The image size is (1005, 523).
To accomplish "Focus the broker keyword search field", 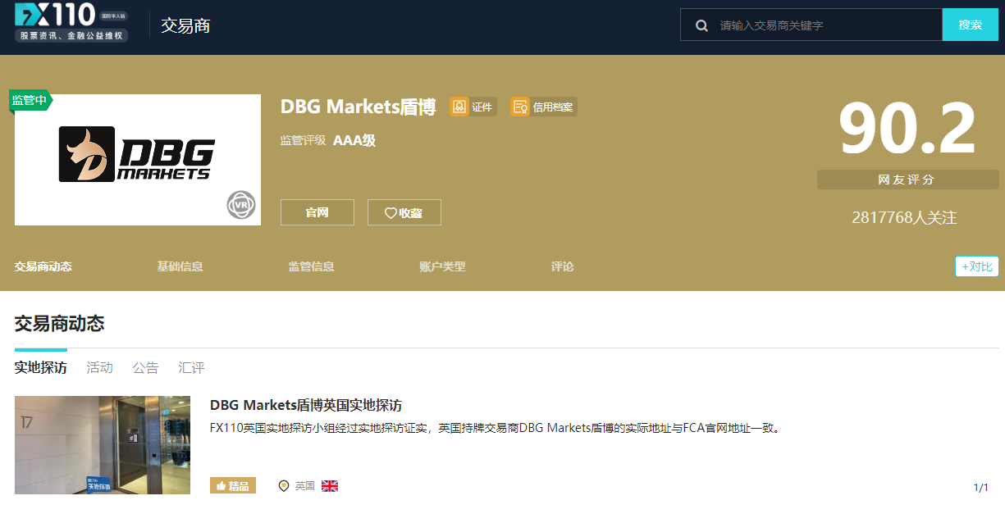I will point(811,25).
